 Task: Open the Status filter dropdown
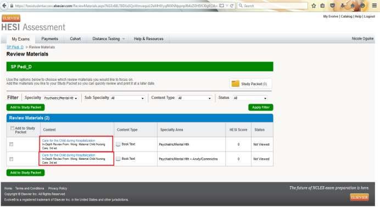[x=250, y=98]
